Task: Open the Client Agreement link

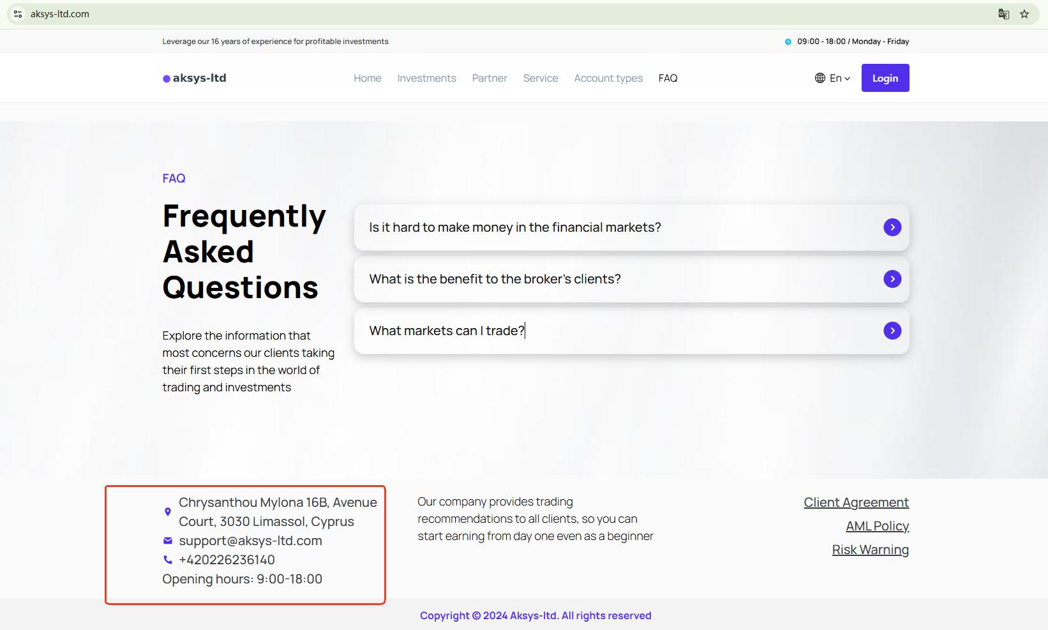Action: (856, 502)
